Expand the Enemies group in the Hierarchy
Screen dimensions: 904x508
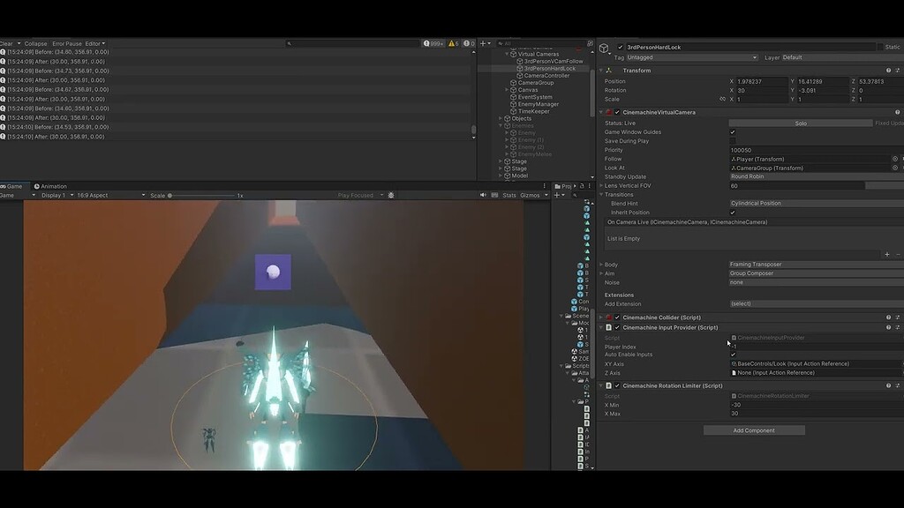click(500, 125)
